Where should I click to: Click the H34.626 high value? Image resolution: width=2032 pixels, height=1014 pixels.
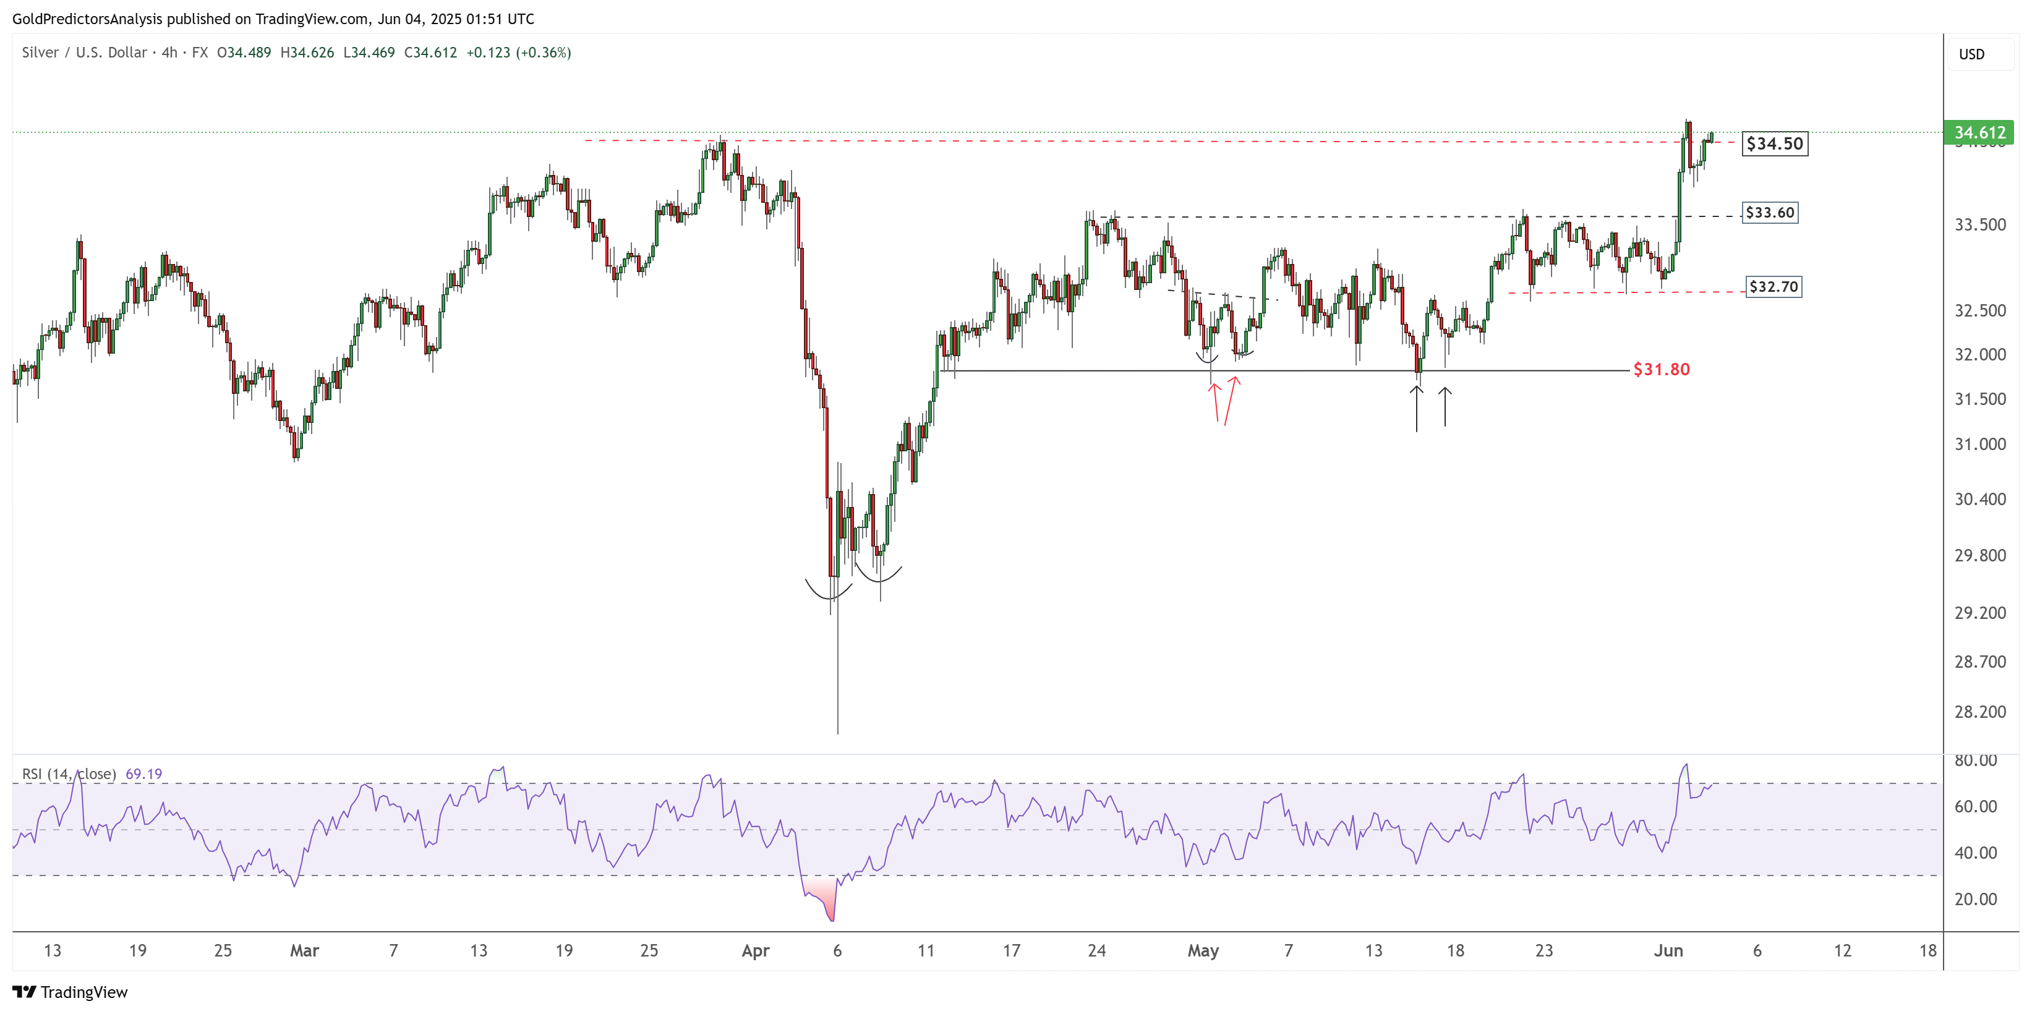click(307, 53)
